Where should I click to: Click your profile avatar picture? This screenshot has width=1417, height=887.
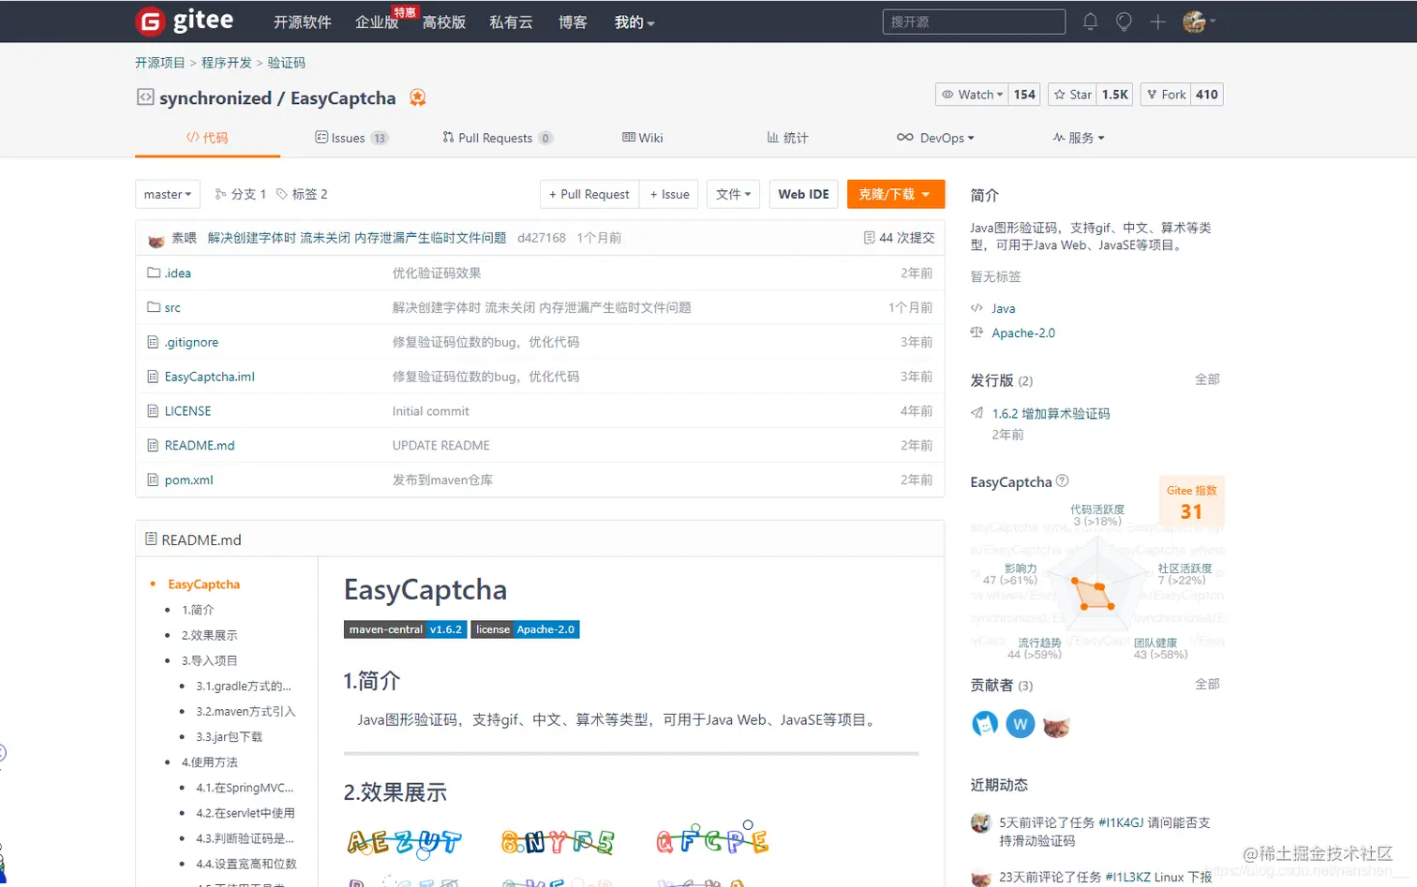coord(1196,22)
